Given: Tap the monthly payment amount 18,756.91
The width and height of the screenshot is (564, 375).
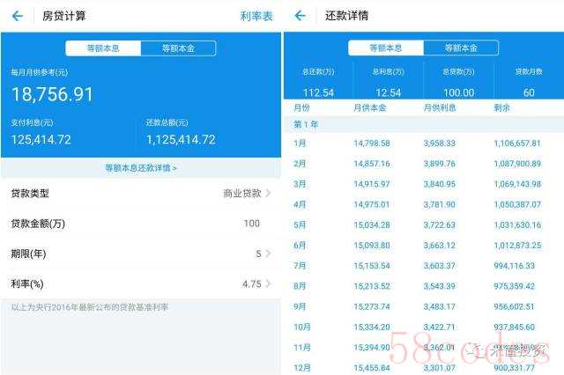Looking at the screenshot, I should click(x=52, y=94).
